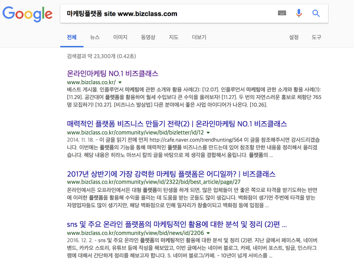Start voice search with microphone icon
Screen dimensions: 354x266
click(x=299, y=14)
